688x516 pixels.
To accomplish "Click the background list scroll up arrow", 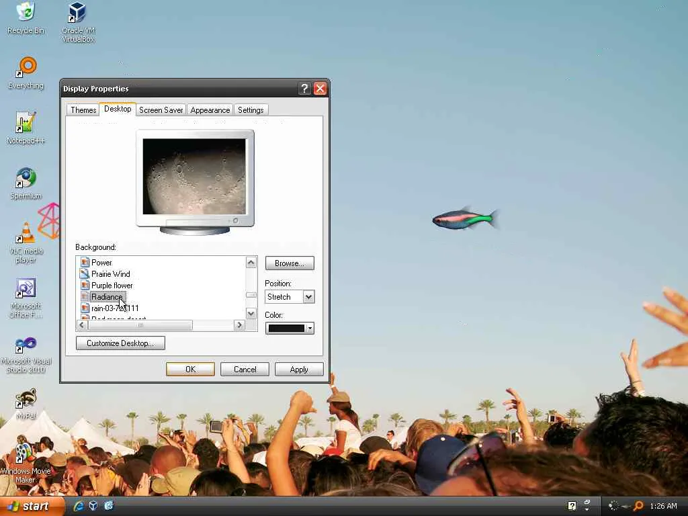I will [251, 263].
